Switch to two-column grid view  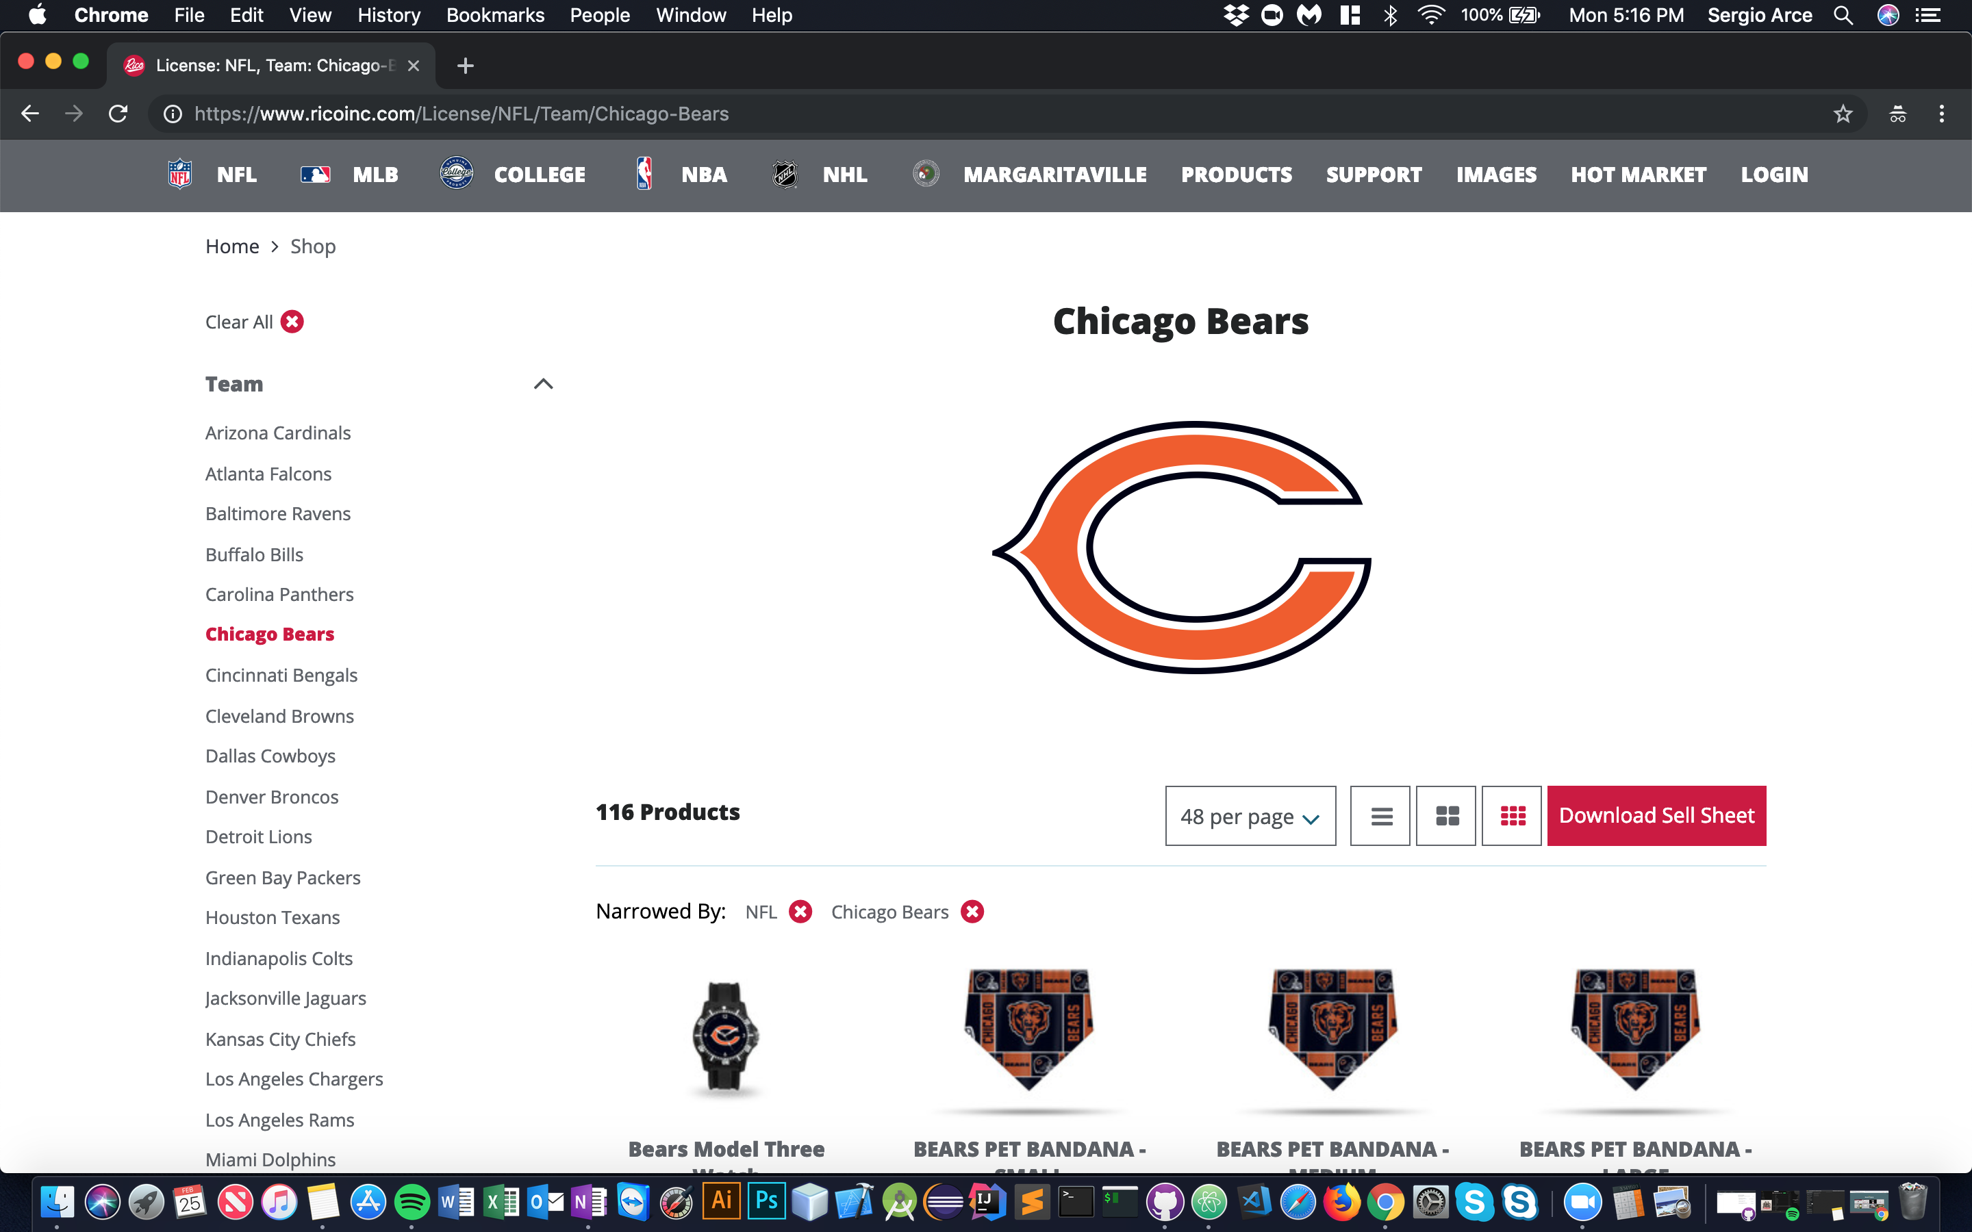pyautogui.click(x=1446, y=816)
